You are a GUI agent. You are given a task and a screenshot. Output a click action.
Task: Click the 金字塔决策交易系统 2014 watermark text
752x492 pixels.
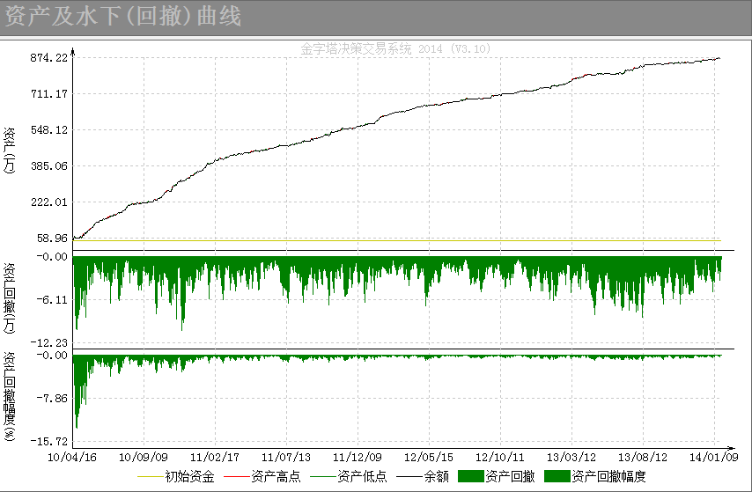click(x=395, y=48)
